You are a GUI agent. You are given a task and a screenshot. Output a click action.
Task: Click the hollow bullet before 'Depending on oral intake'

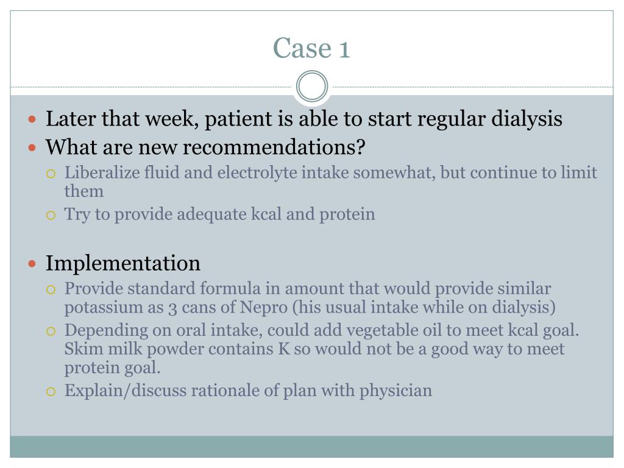click(x=51, y=331)
